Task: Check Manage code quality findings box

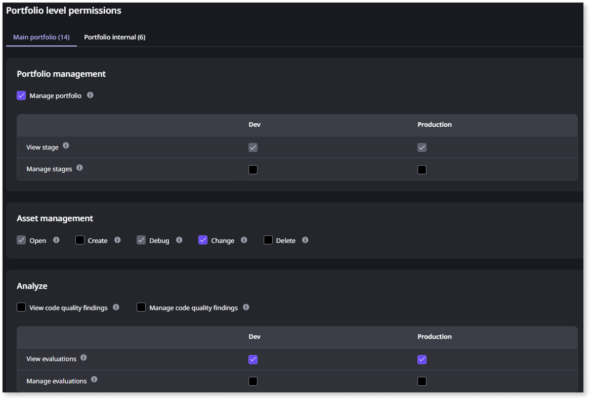Action: coord(141,308)
